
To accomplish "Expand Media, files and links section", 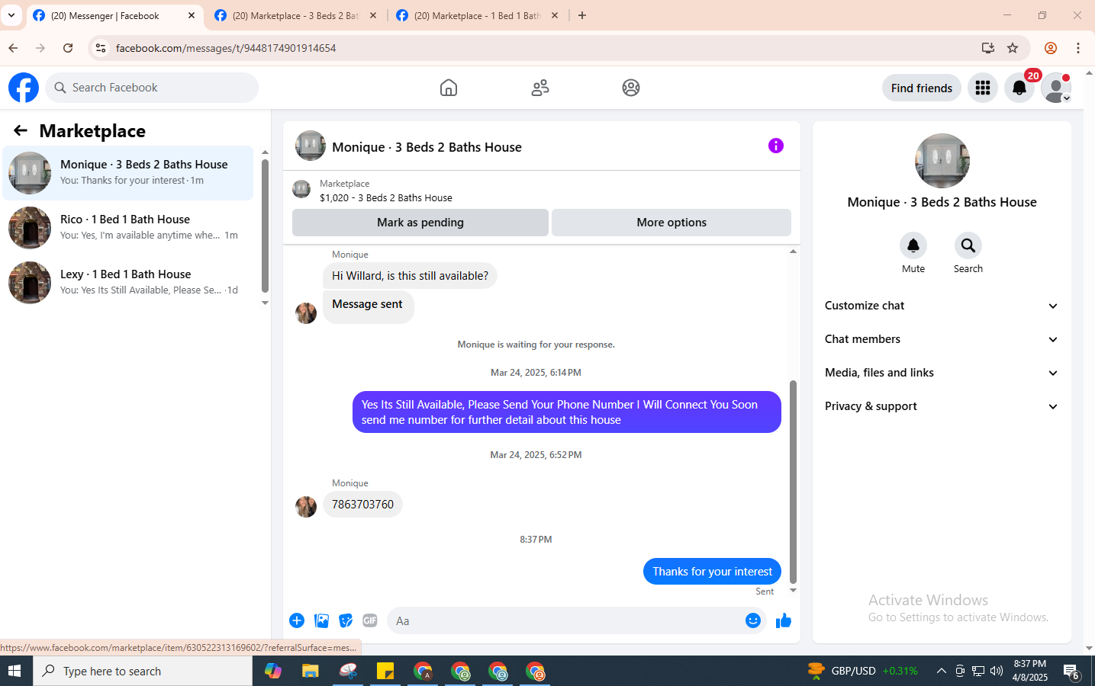I will (942, 373).
